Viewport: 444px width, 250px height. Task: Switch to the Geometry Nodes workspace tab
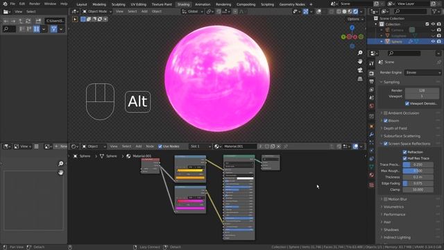click(292, 4)
